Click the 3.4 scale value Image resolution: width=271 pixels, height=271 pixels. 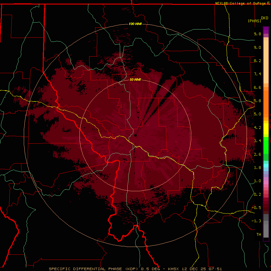pos(257,141)
